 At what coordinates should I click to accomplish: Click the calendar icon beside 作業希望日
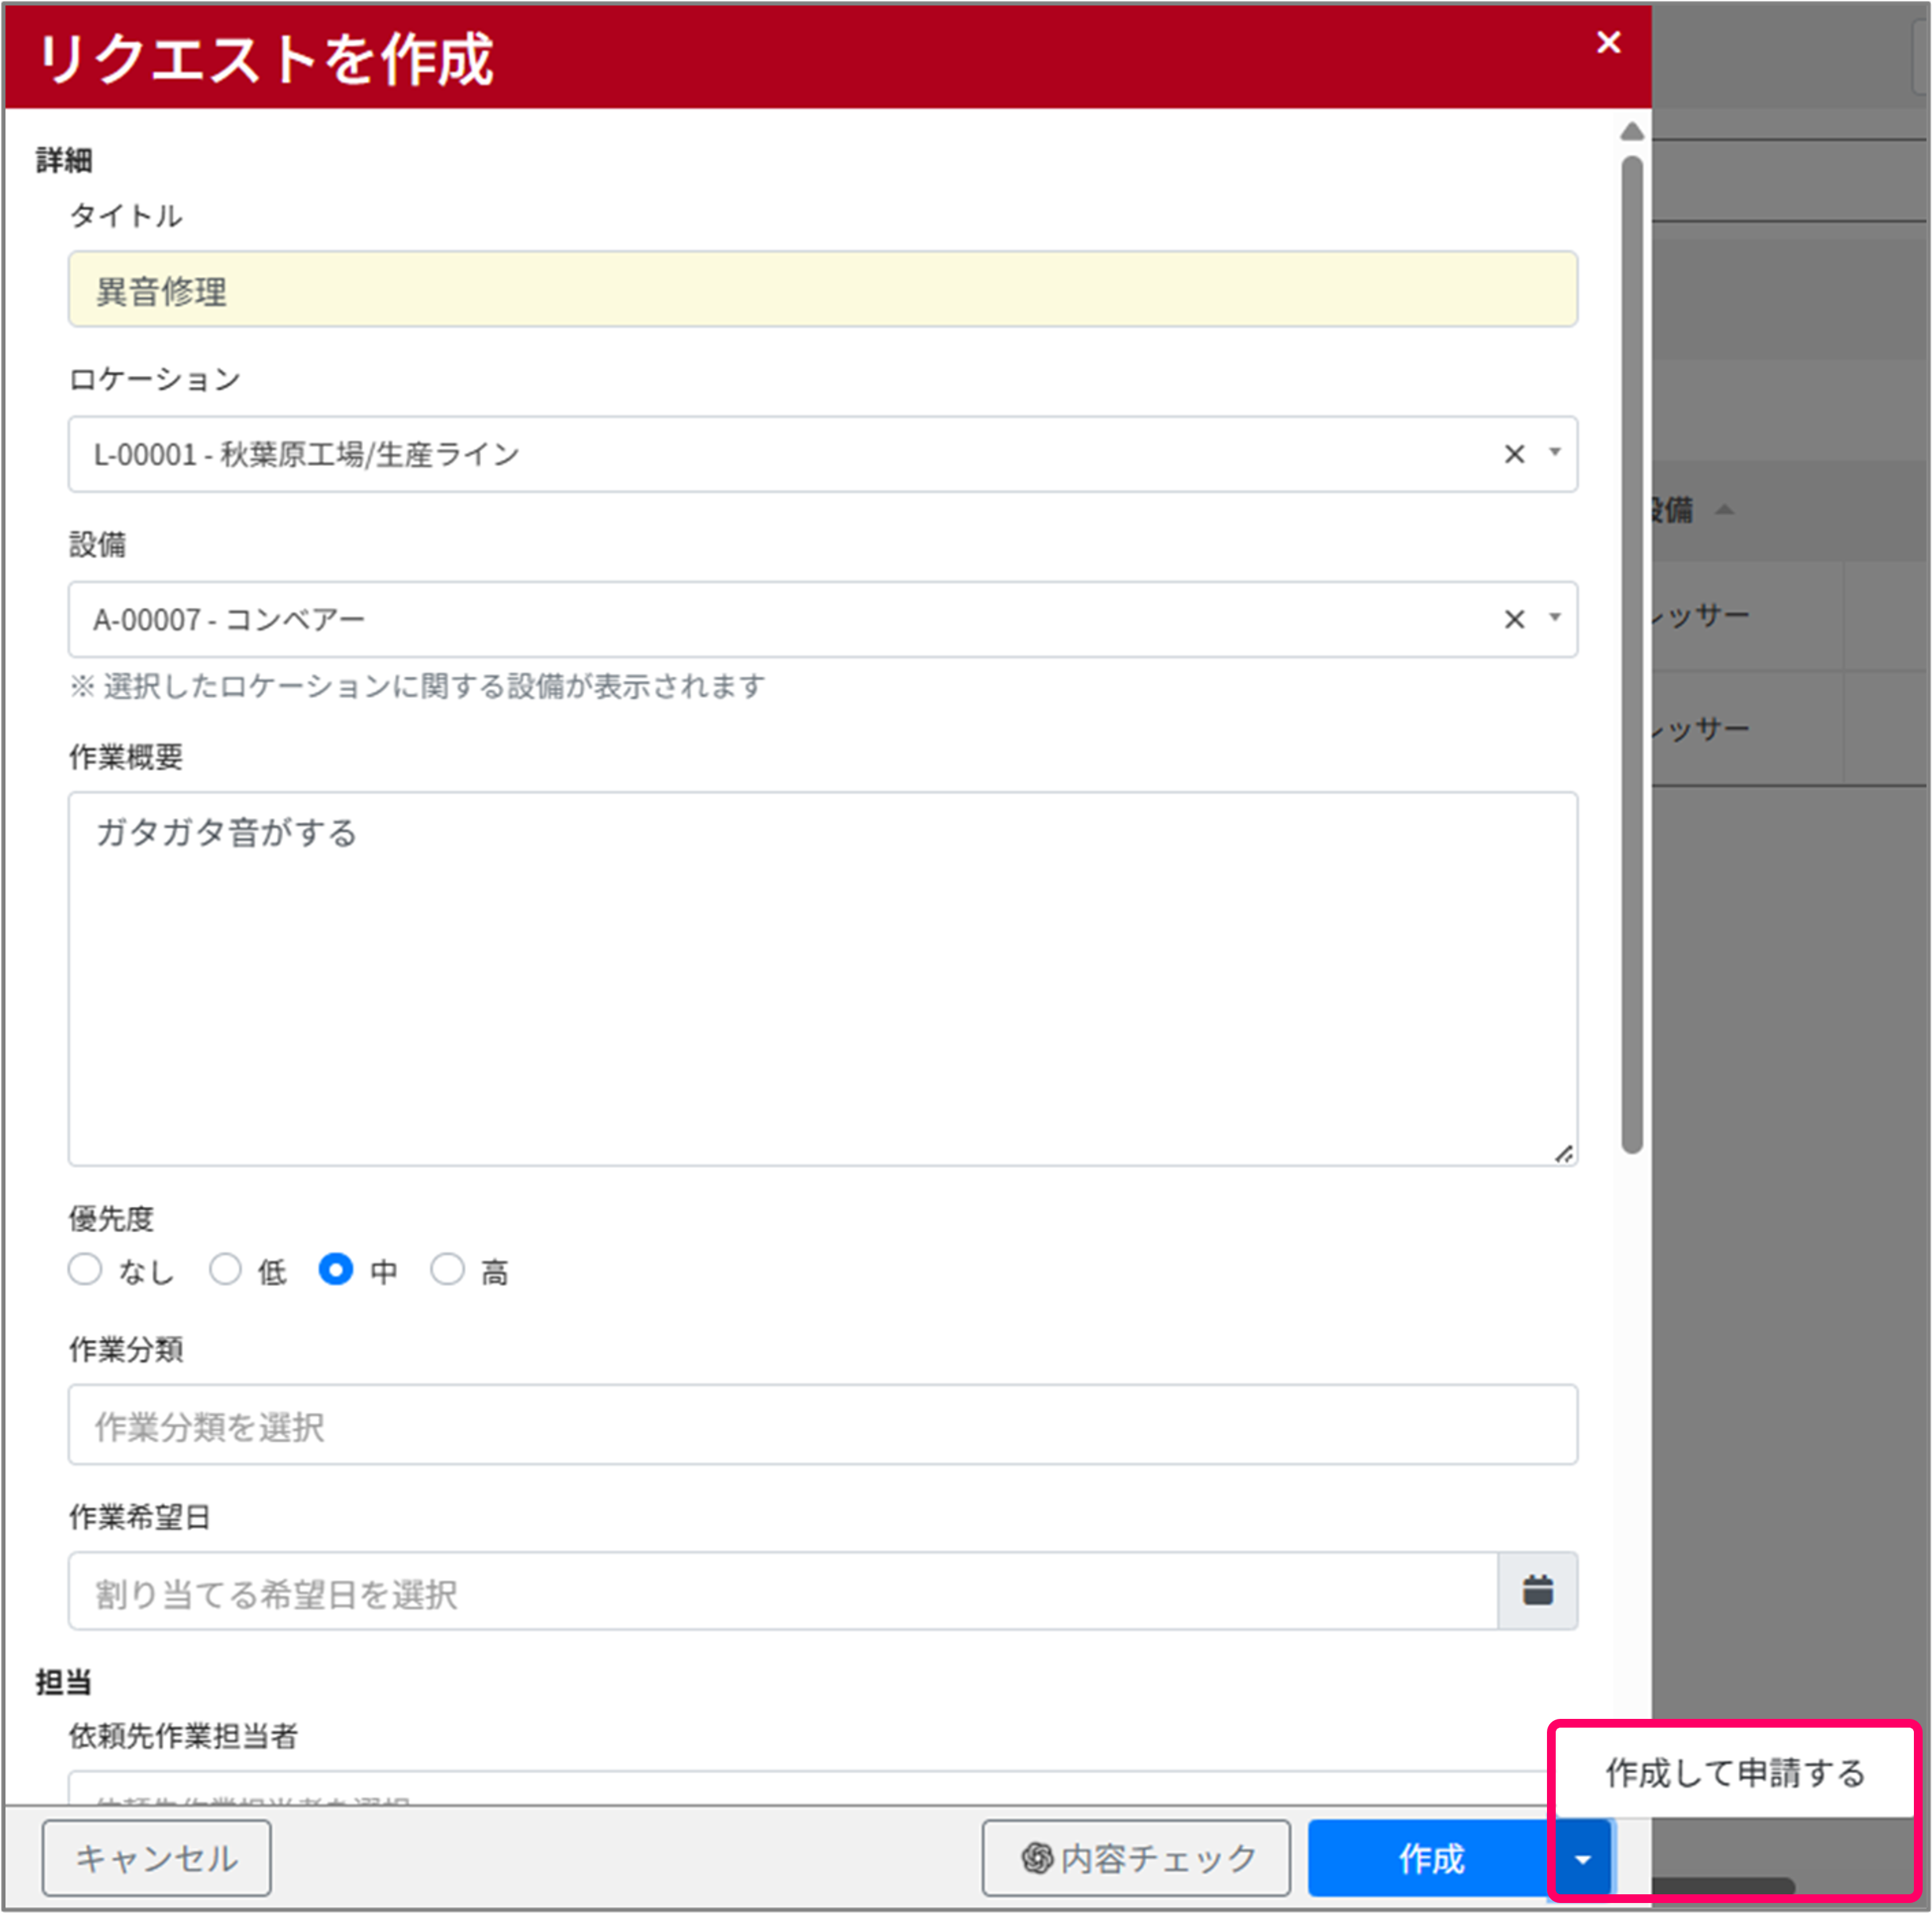point(1539,1591)
